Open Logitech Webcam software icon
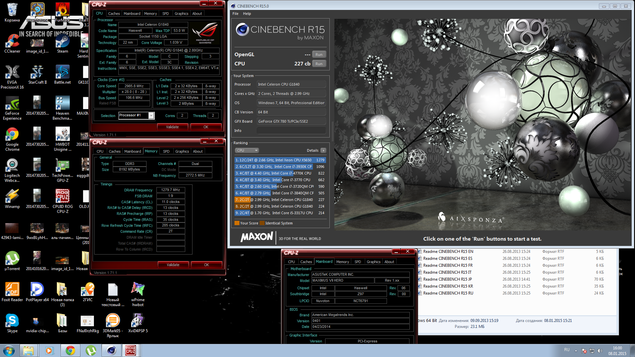 12,170
